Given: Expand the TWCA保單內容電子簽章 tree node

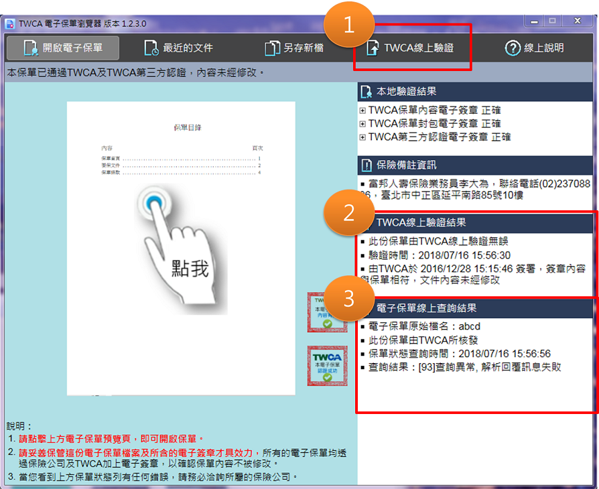Looking at the screenshot, I should (x=362, y=111).
